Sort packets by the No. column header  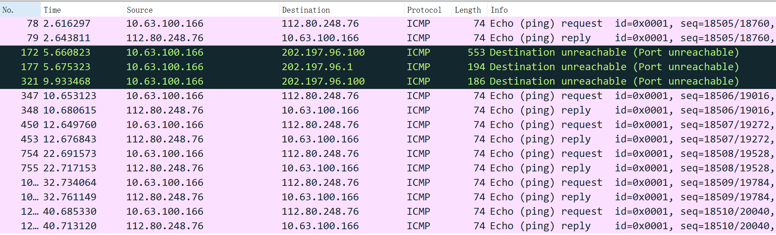(20, 10)
